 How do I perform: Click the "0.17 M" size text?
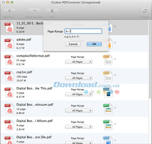(20, 48)
